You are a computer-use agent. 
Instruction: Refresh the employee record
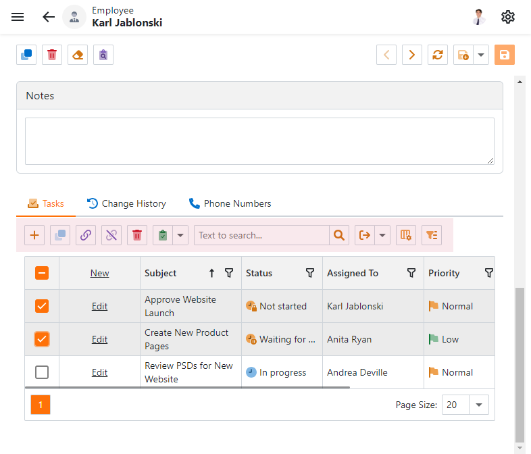coord(438,55)
